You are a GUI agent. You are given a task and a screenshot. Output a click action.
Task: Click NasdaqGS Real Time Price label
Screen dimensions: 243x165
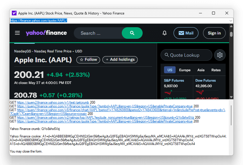48,51
